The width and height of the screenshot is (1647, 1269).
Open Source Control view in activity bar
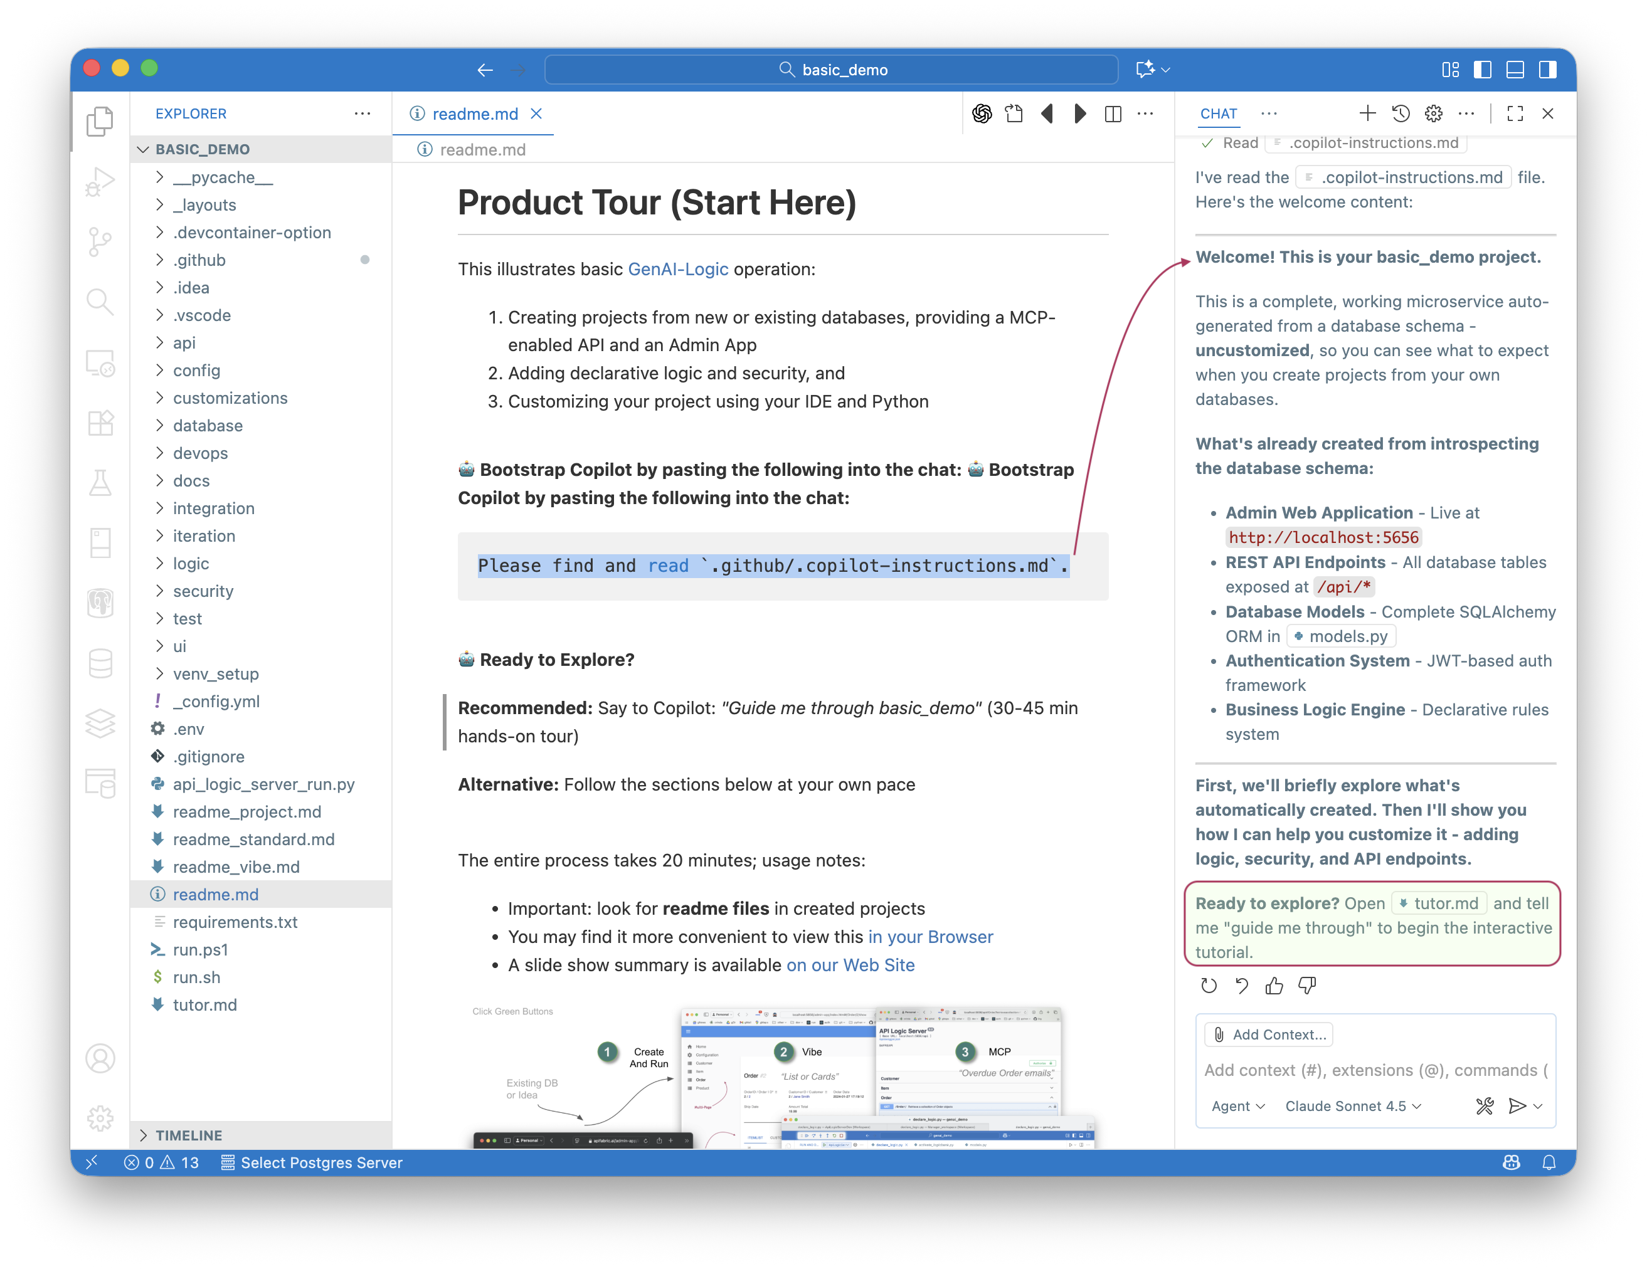point(100,242)
